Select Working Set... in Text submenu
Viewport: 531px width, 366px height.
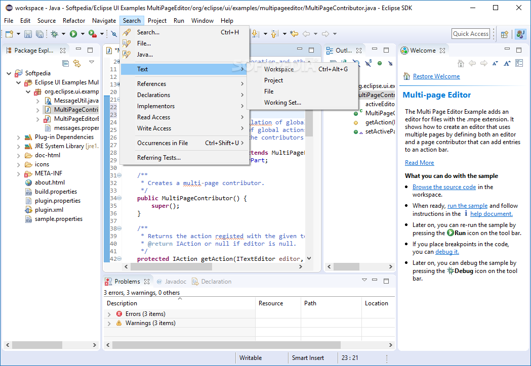pos(302,103)
